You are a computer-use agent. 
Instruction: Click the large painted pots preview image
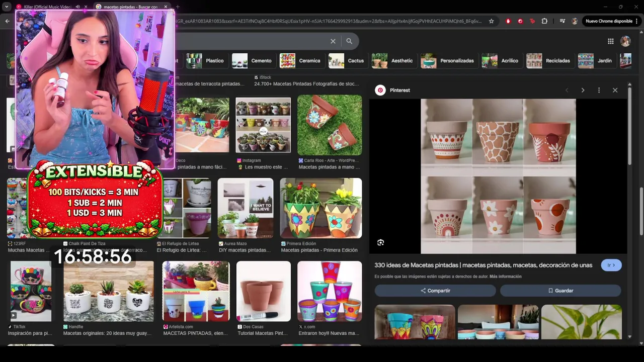pyautogui.click(x=498, y=176)
